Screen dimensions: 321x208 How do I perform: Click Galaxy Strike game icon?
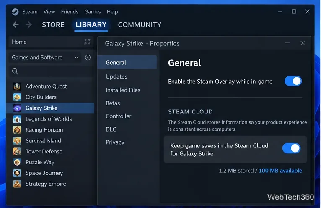[x=17, y=108]
